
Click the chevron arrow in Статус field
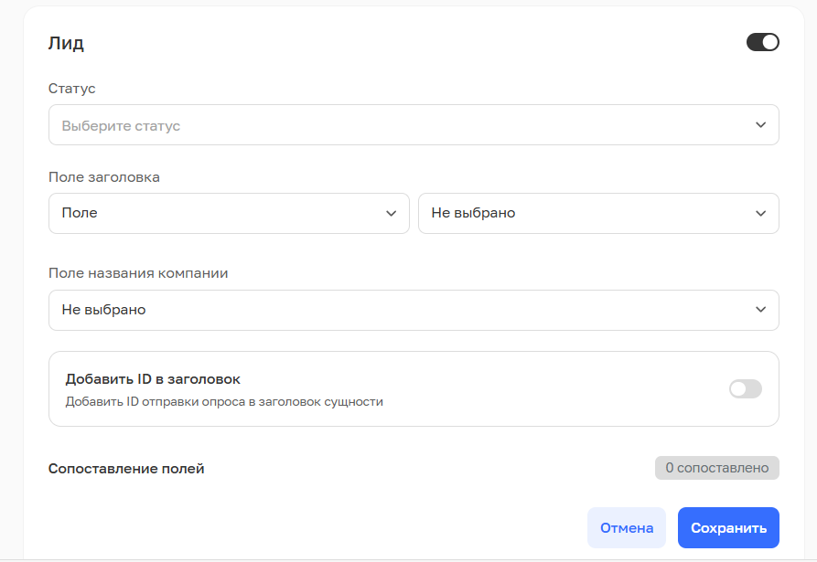click(760, 125)
